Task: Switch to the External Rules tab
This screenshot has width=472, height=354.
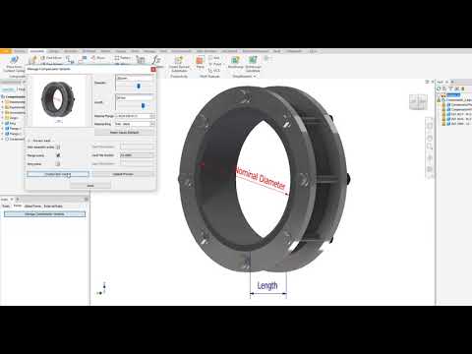Action: click(x=53, y=206)
